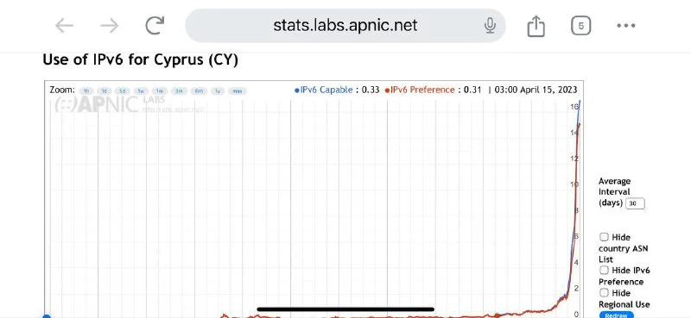Check the Hide IPv6 Preference box
Viewport: 691px width, 318px height.
coord(604,270)
